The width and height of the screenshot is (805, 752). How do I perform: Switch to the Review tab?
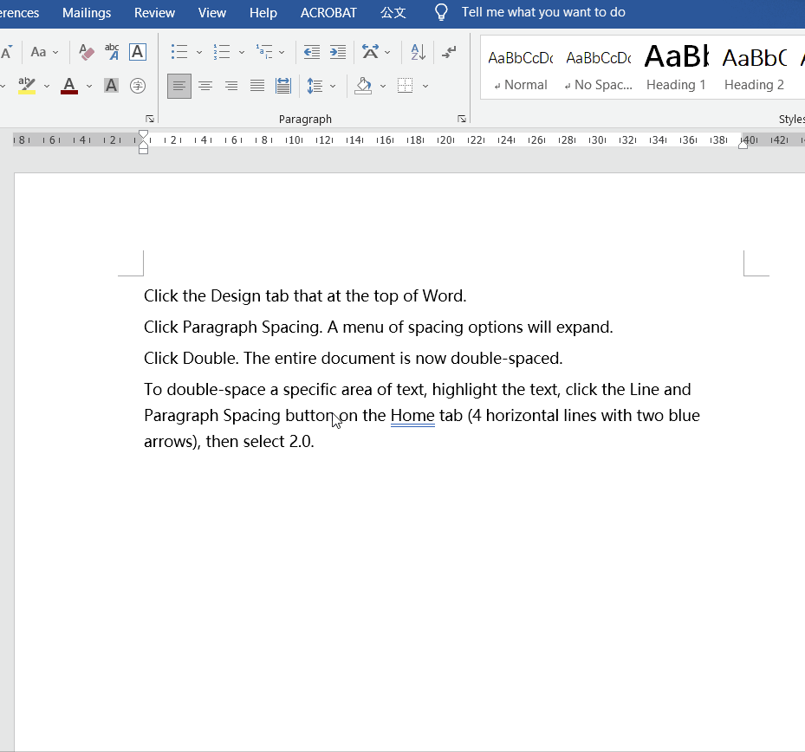[154, 12]
